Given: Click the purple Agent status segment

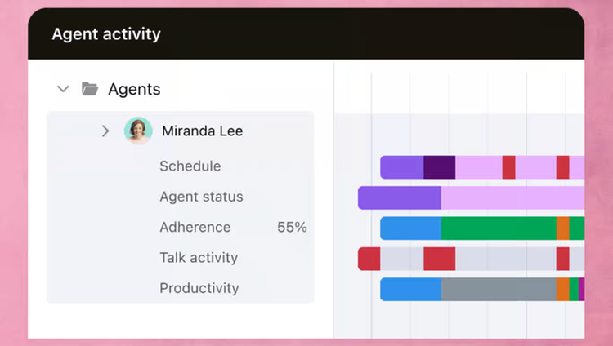Looking at the screenshot, I should coord(400,197).
